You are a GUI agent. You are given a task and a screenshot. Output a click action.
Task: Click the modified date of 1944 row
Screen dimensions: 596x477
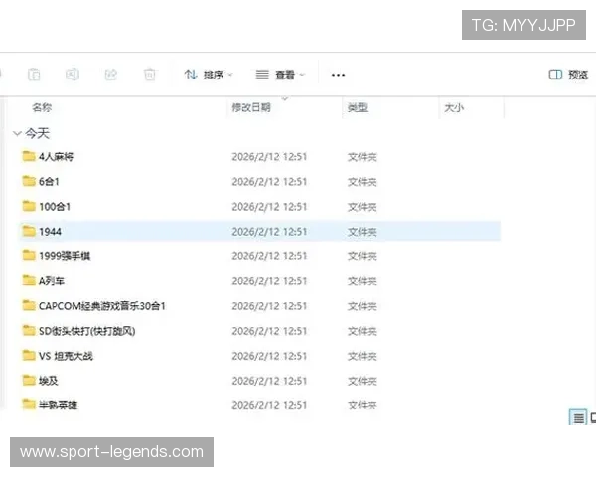pos(269,232)
